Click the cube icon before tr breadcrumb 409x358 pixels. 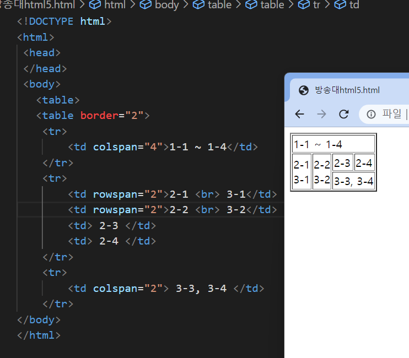(x=304, y=5)
